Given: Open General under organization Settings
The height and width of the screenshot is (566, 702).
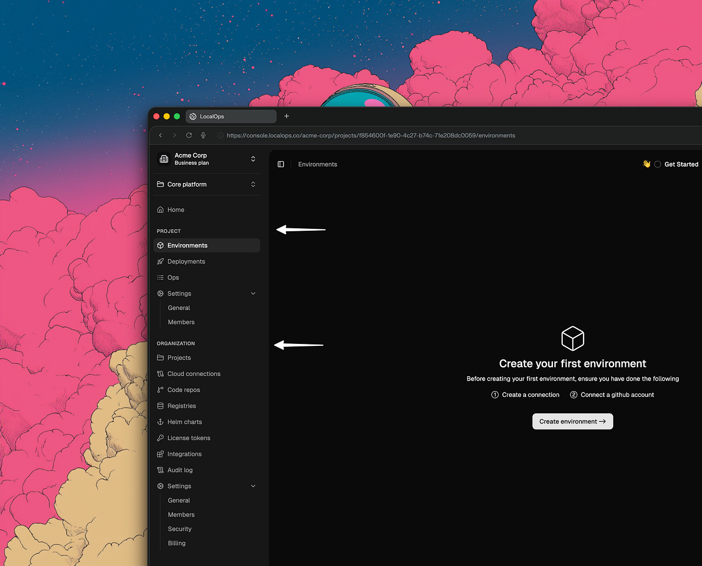Looking at the screenshot, I should 179,500.
